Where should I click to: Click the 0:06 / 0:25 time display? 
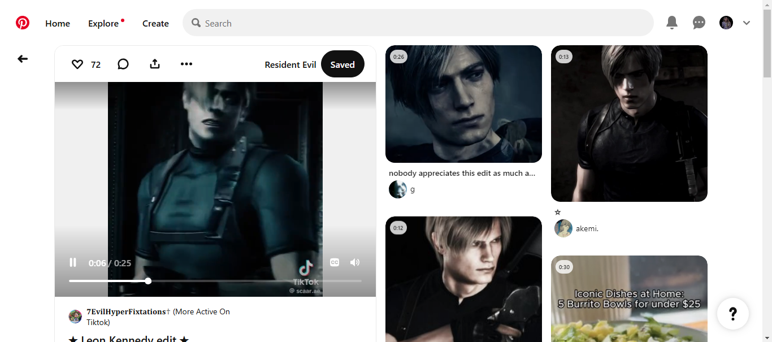coord(110,263)
